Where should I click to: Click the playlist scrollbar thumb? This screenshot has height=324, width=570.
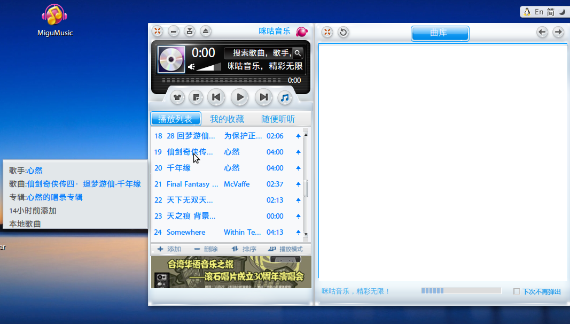(306, 188)
